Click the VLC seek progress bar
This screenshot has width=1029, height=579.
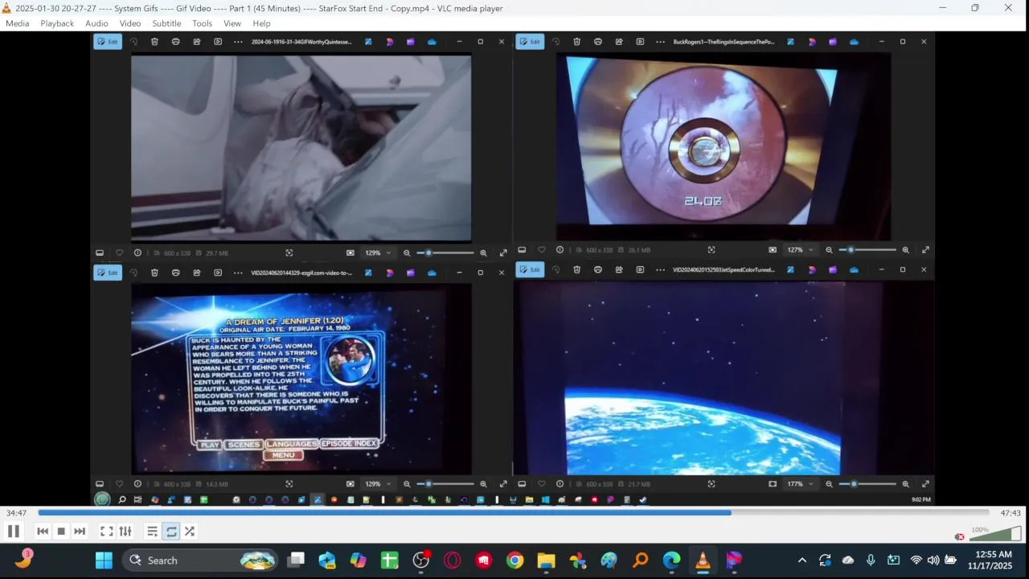click(x=513, y=512)
